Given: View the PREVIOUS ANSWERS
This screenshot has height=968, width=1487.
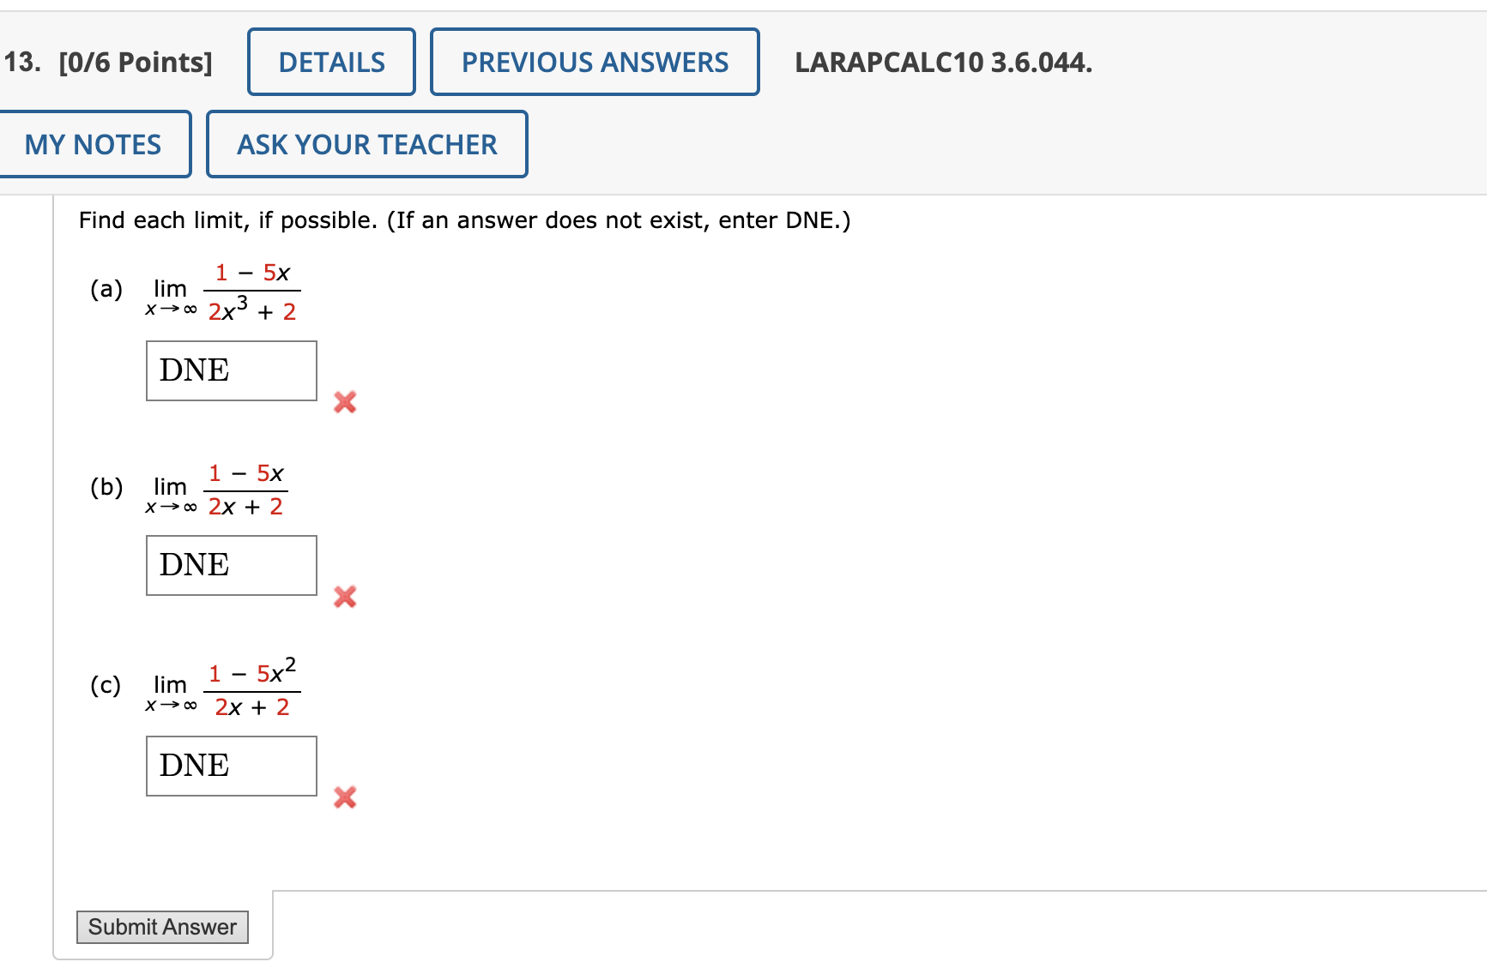Looking at the screenshot, I should pos(595,61).
